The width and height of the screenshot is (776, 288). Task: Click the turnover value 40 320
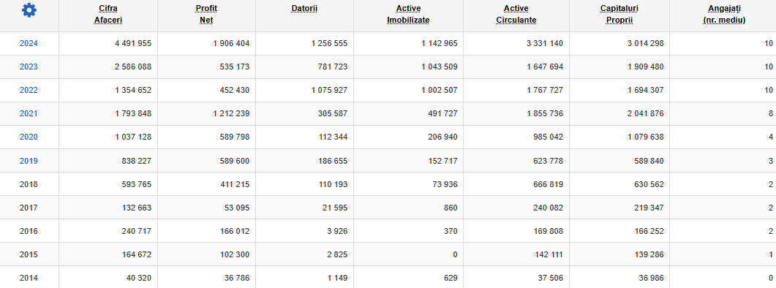pyautogui.click(x=139, y=278)
